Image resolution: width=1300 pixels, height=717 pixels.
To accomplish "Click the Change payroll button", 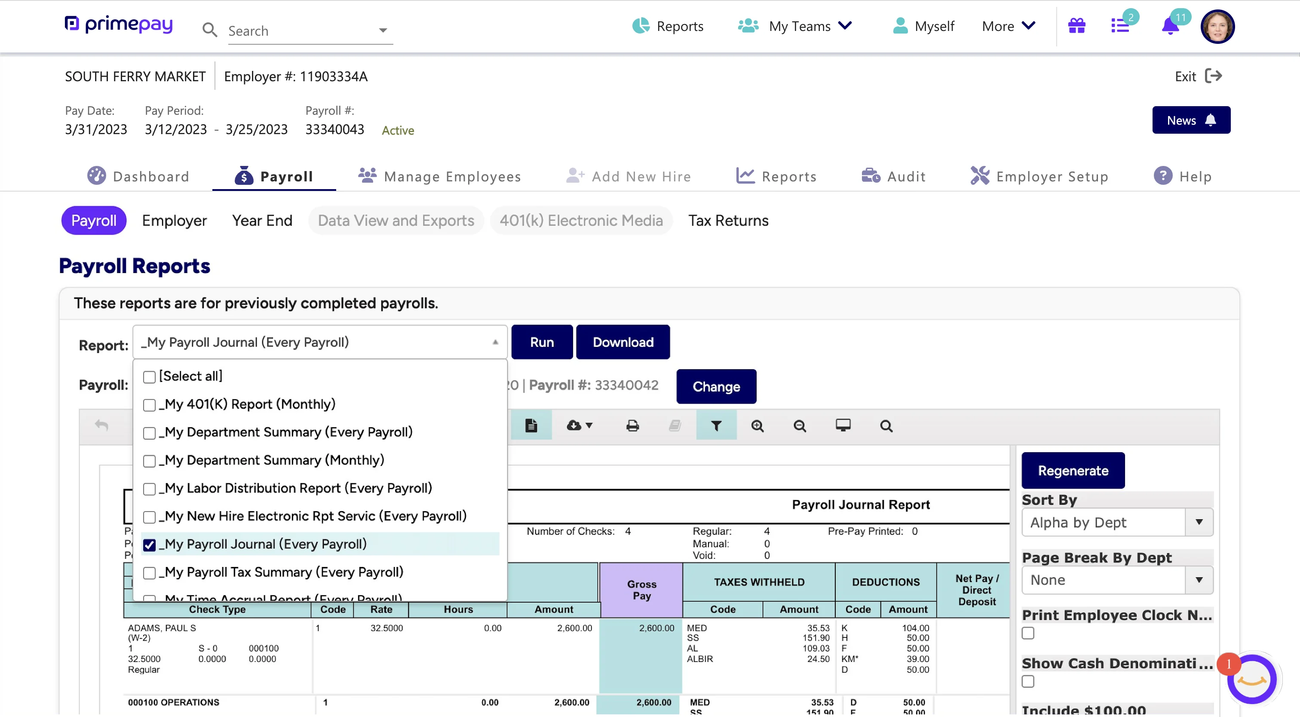I will (x=716, y=386).
